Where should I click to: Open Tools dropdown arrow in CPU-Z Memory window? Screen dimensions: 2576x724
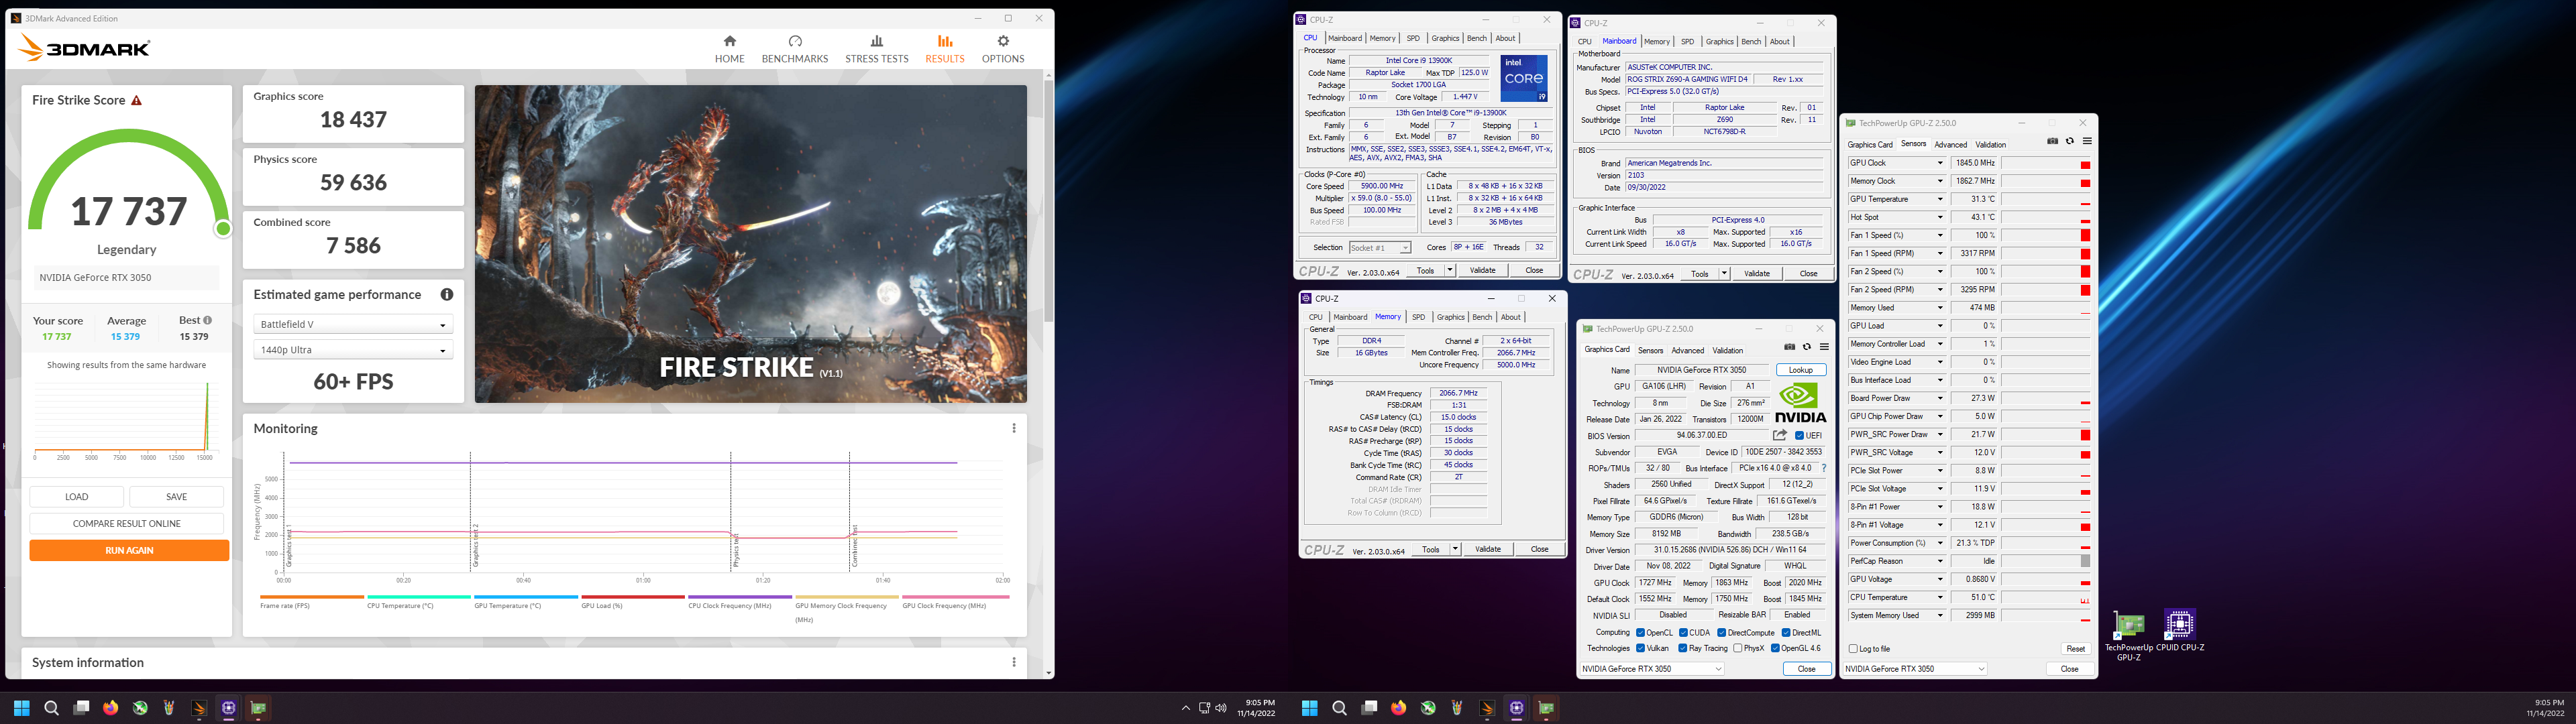1455,549
